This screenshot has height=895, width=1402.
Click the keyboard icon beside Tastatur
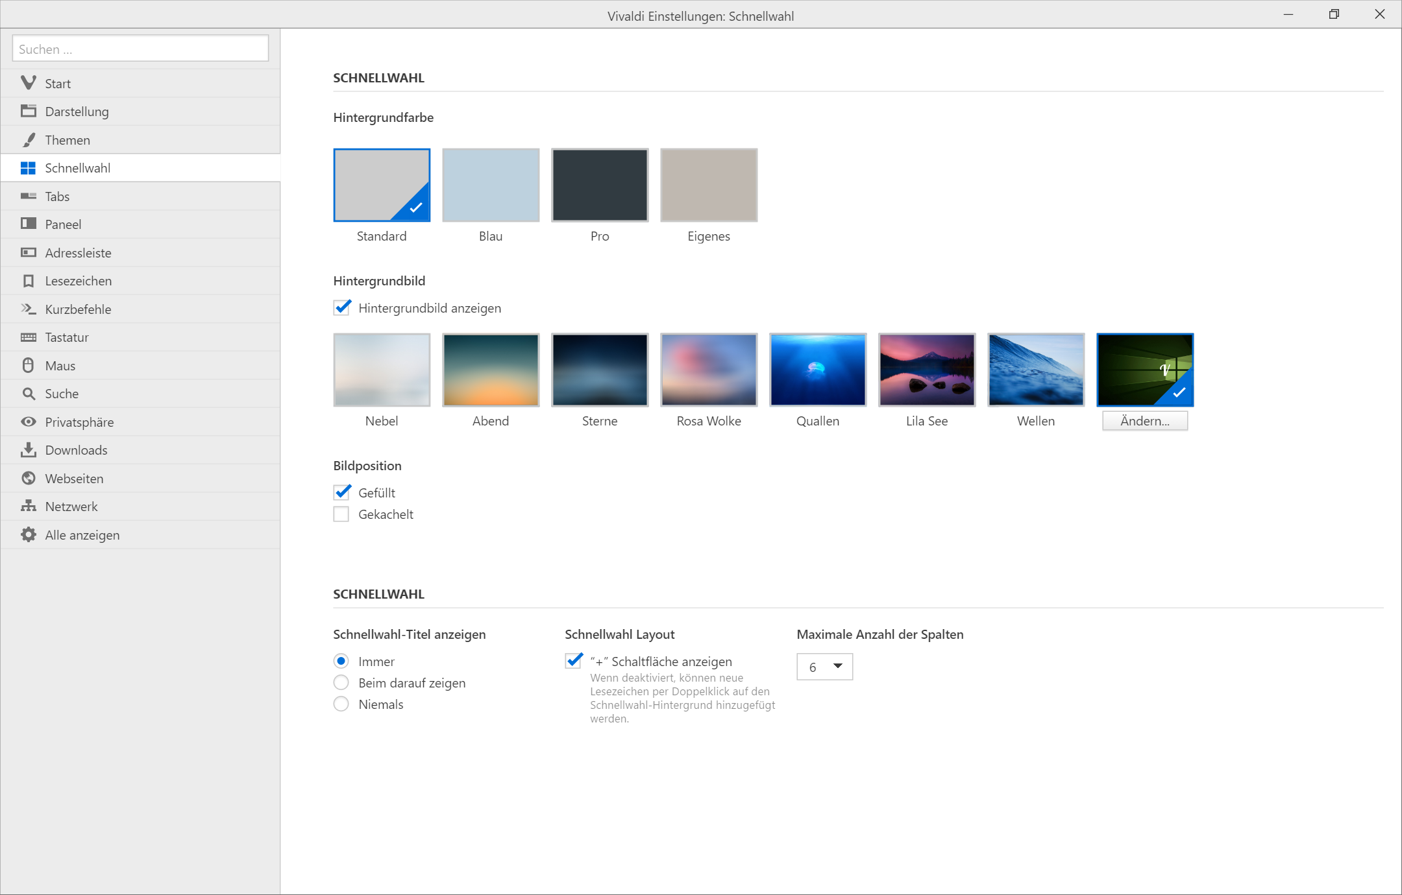tap(28, 337)
